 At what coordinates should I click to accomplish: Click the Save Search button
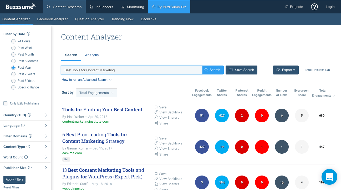click(241, 70)
